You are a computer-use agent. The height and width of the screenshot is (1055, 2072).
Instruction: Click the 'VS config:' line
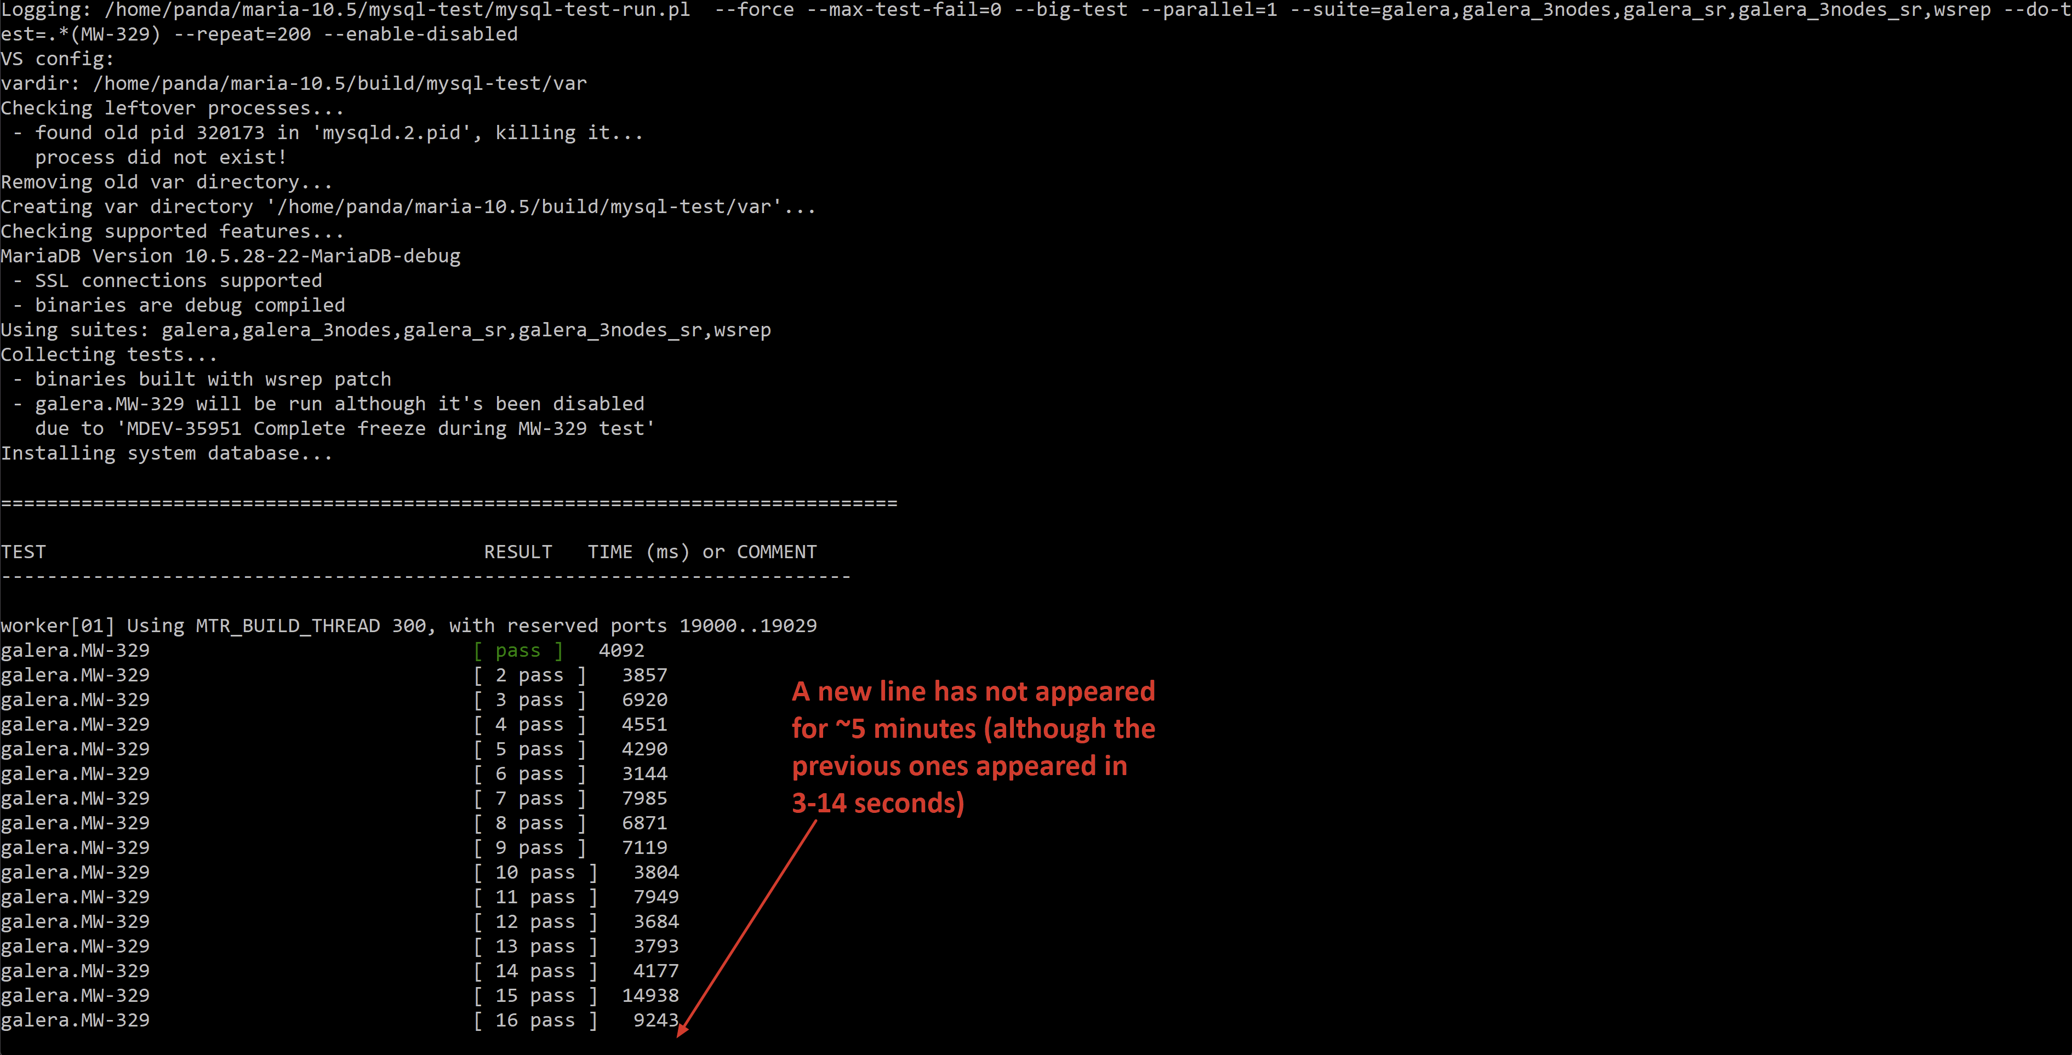pos(57,59)
